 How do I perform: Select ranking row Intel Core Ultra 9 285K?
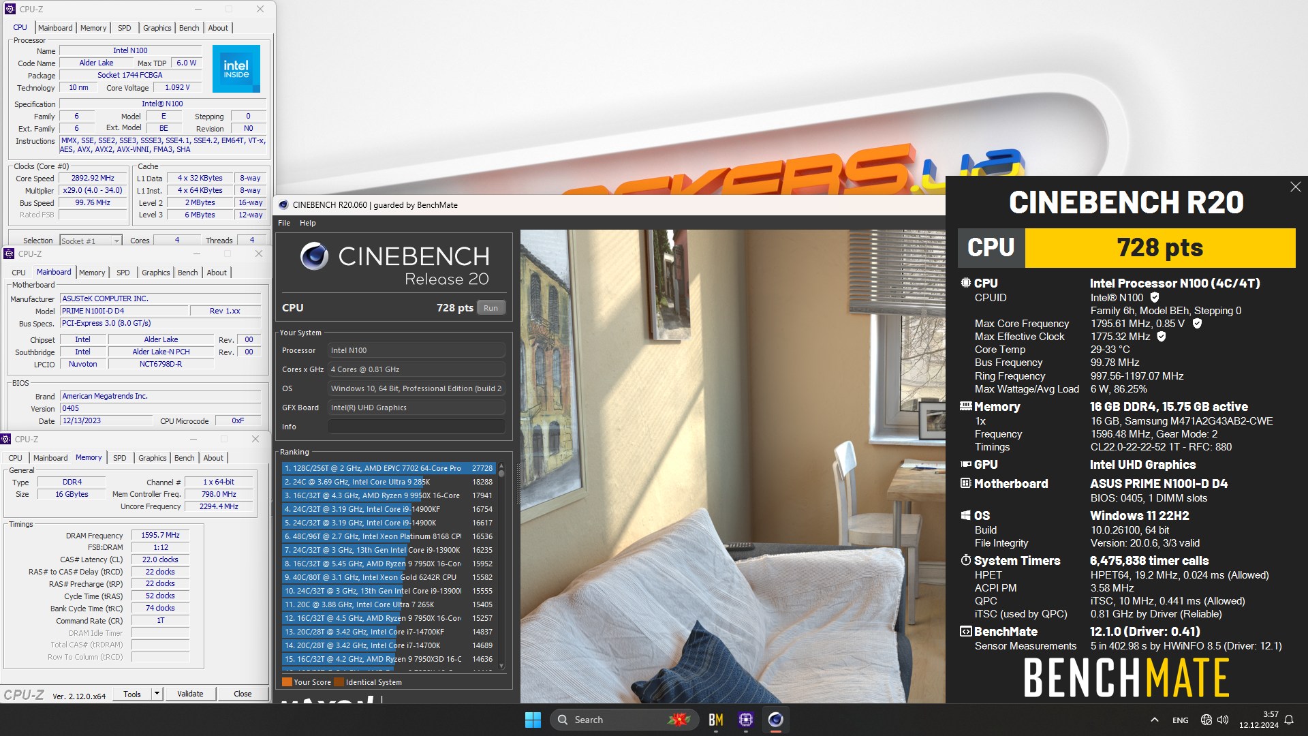pyautogui.click(x=388, y=482)
